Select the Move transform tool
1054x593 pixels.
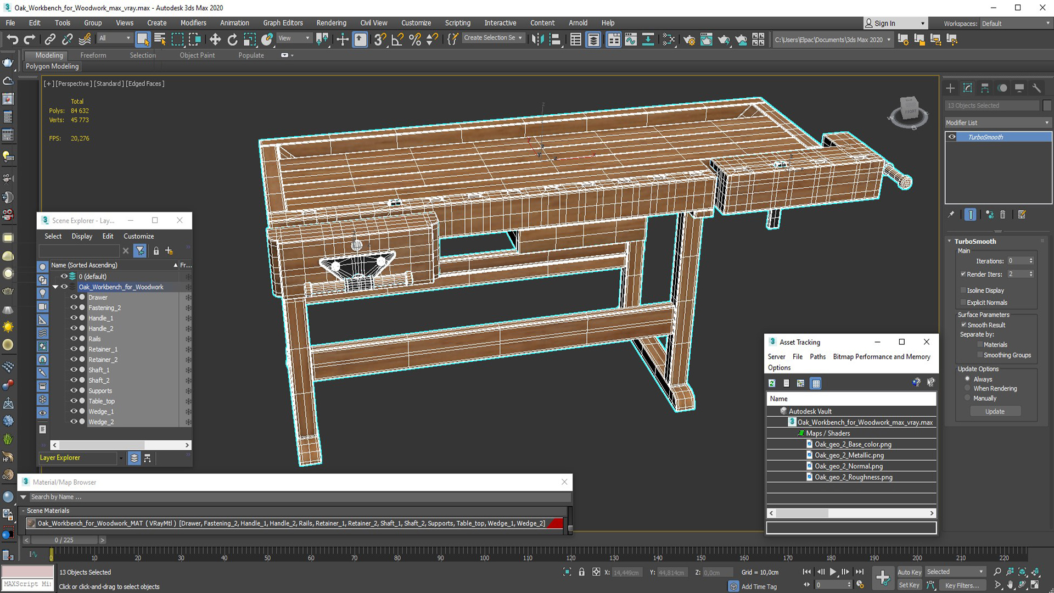[215, 39]
